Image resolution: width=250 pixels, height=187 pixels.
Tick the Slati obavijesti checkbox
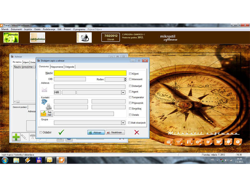click(129, 123)
